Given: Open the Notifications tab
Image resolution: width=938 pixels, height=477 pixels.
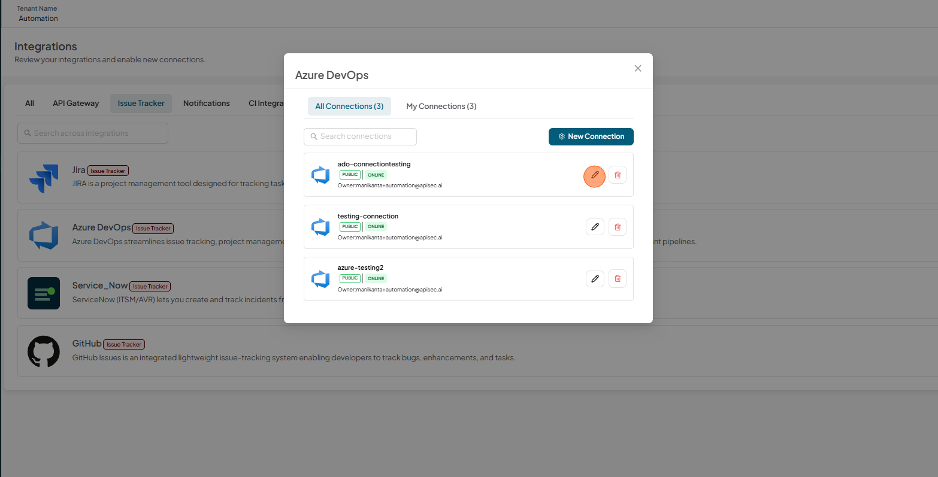Looking at the screenshot, I should [207, 103].
